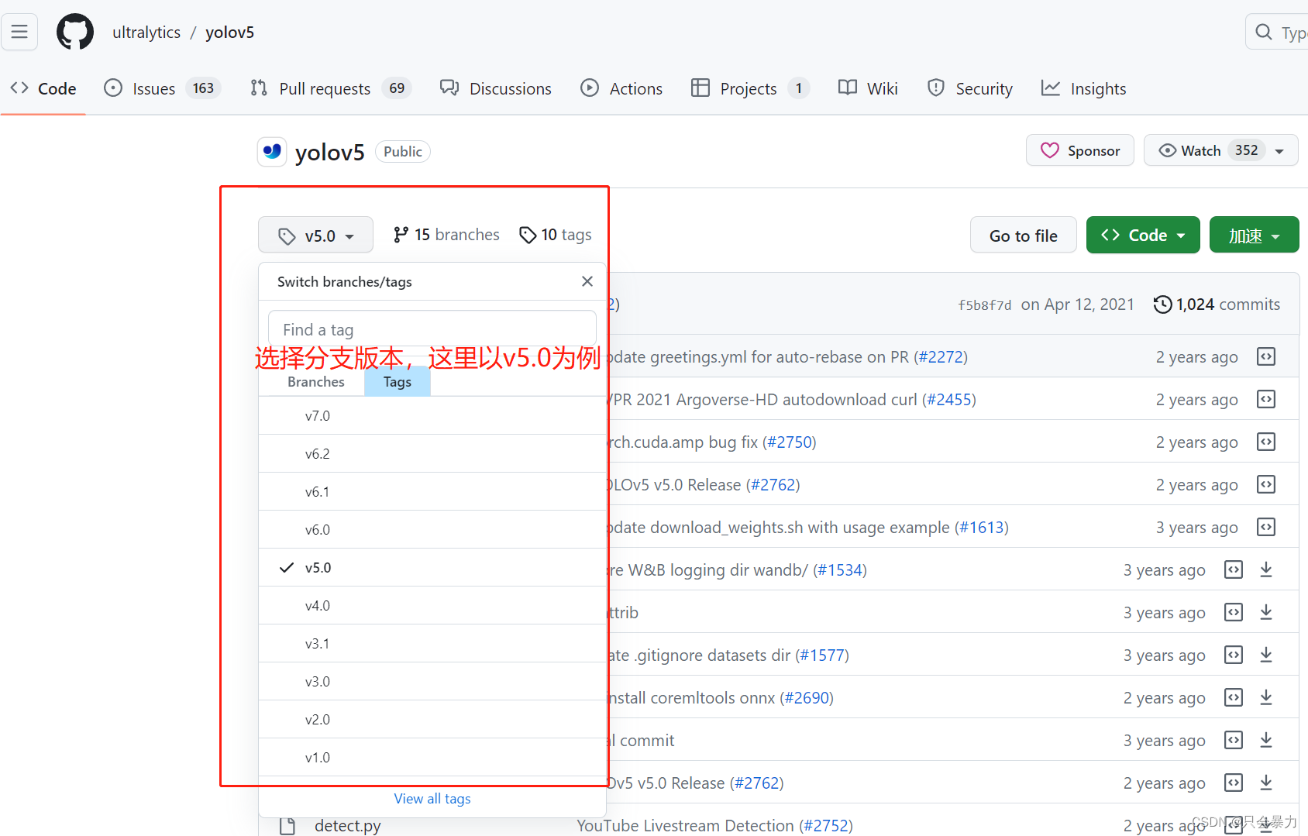Open the detect.py file
Viewport: 1308px width, 836px height.
coord(347,826)
